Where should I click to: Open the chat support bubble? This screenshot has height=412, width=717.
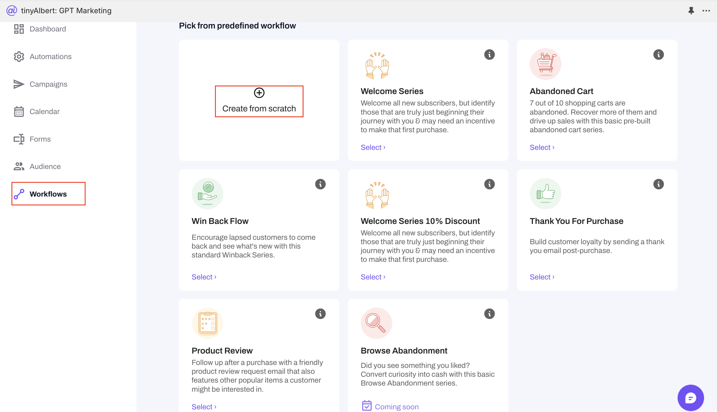(690, 398)
